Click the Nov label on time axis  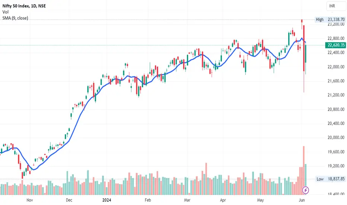click(30, 200)
